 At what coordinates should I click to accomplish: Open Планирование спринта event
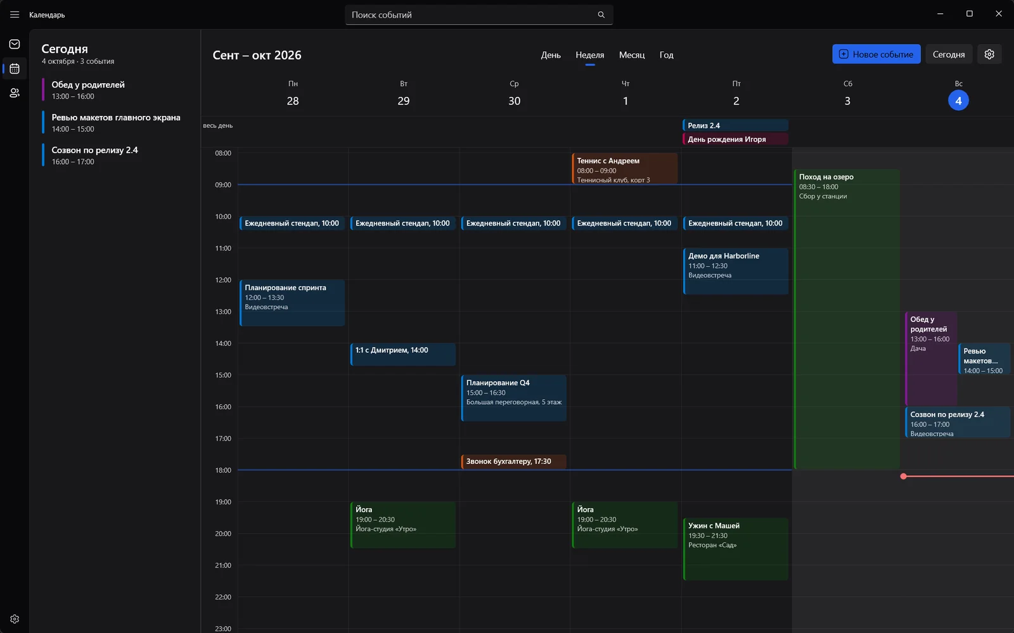[292, 303]
